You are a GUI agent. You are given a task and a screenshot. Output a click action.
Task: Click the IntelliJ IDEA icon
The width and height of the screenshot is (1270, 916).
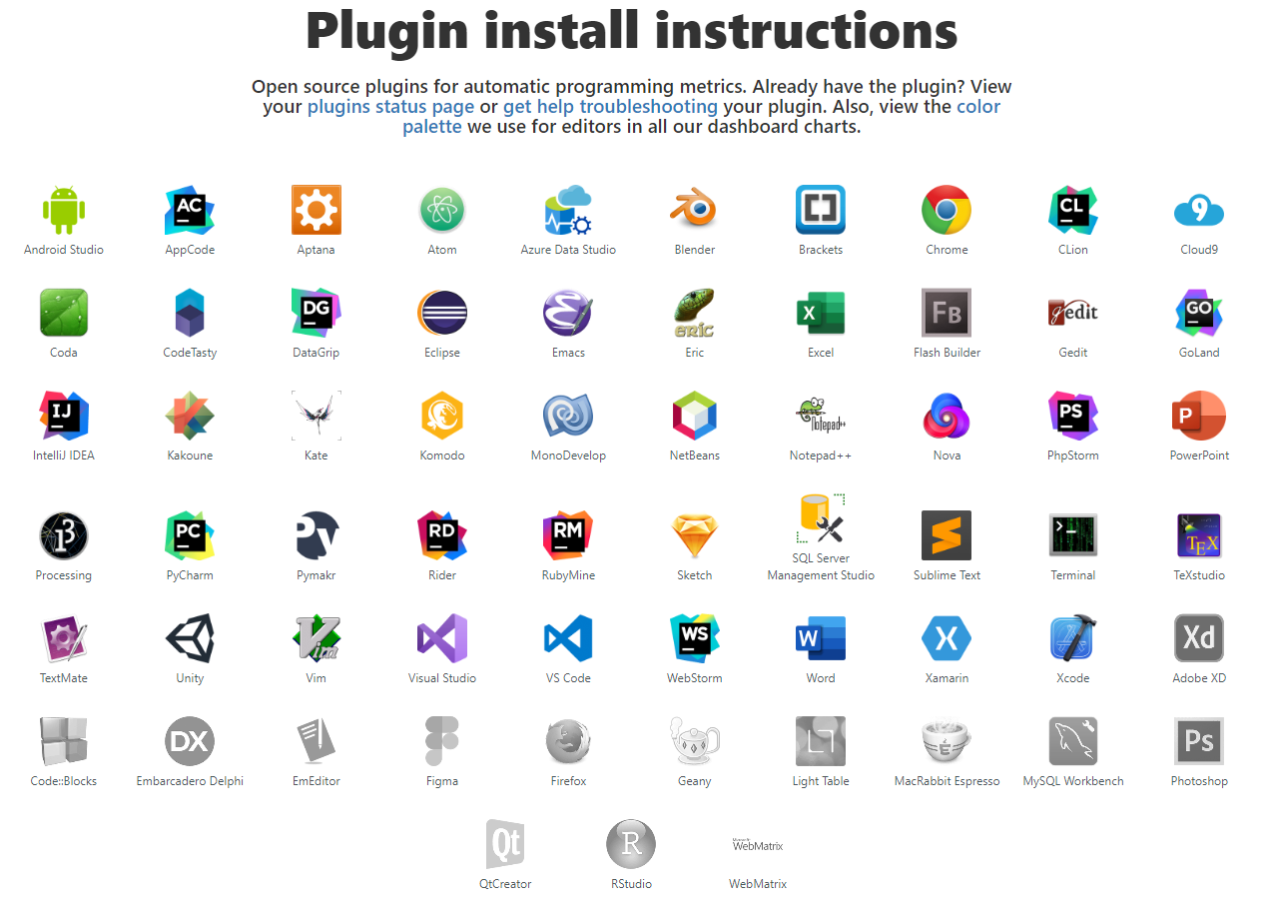[64, 416]
